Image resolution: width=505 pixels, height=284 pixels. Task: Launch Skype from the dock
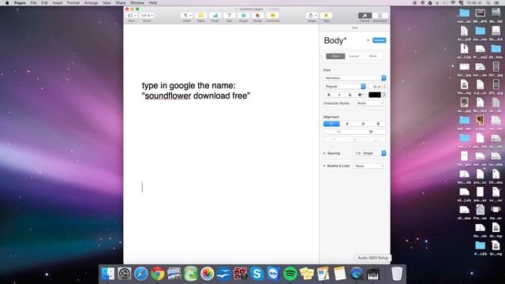click(256, 274)
